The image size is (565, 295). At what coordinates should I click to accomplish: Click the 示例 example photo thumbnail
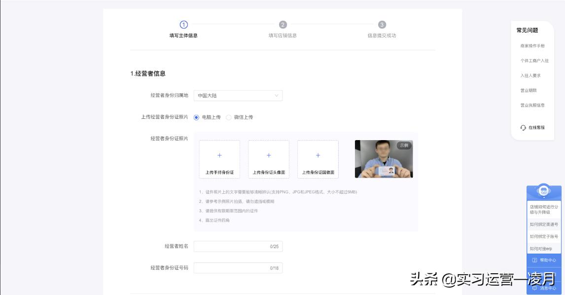coord(384,160)
